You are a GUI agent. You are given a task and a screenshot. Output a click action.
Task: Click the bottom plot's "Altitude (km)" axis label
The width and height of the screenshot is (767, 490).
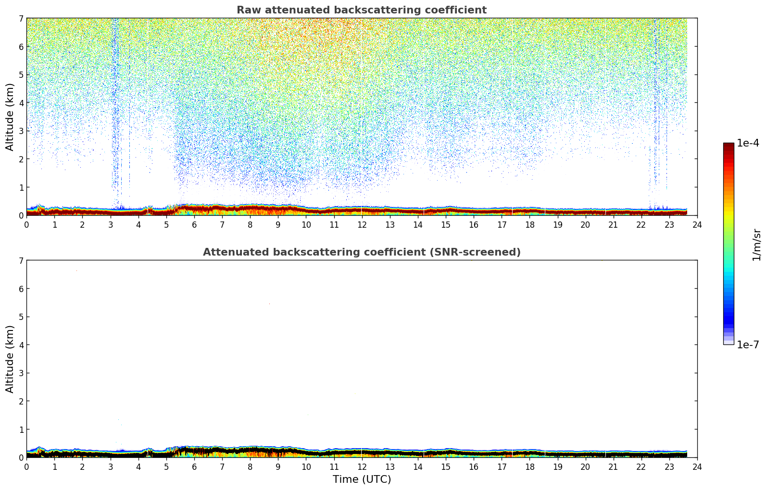coord(10,359)
